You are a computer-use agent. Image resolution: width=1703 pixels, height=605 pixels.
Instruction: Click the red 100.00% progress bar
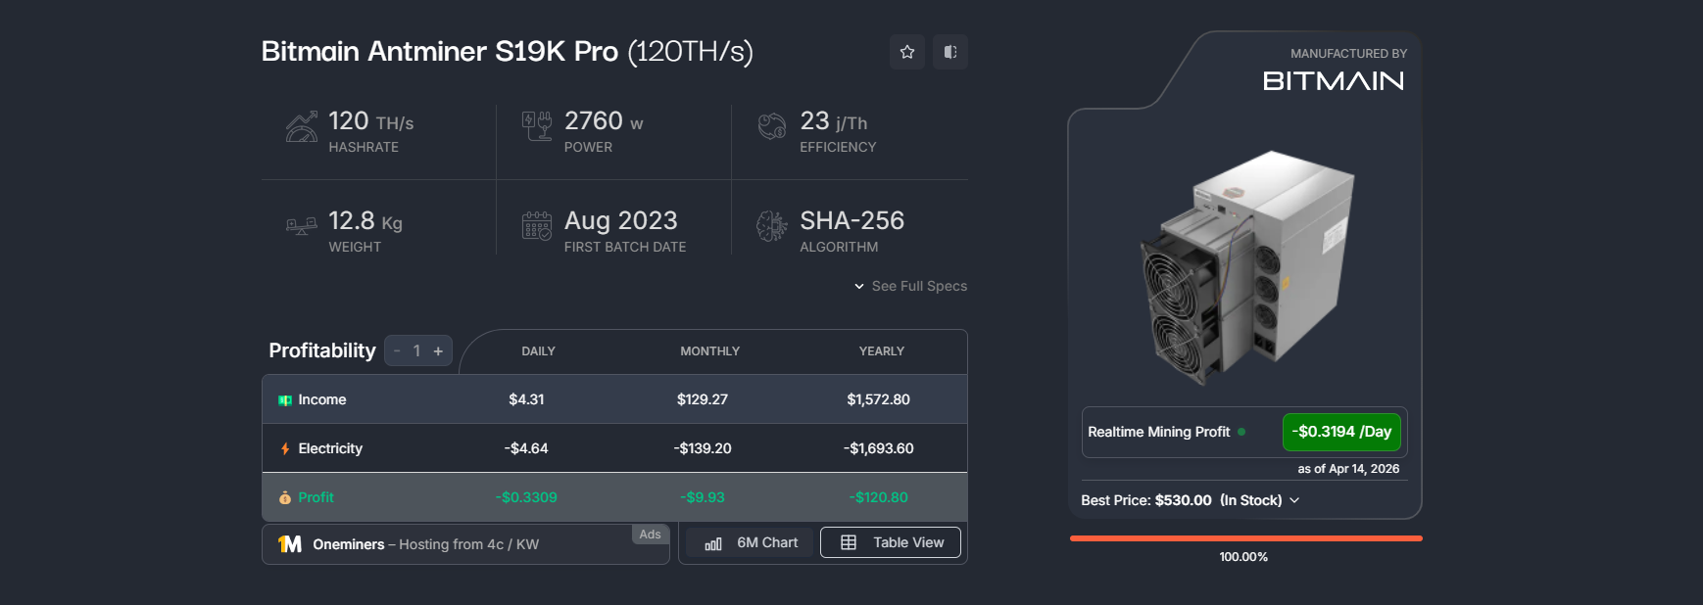tap(1245, 538)
